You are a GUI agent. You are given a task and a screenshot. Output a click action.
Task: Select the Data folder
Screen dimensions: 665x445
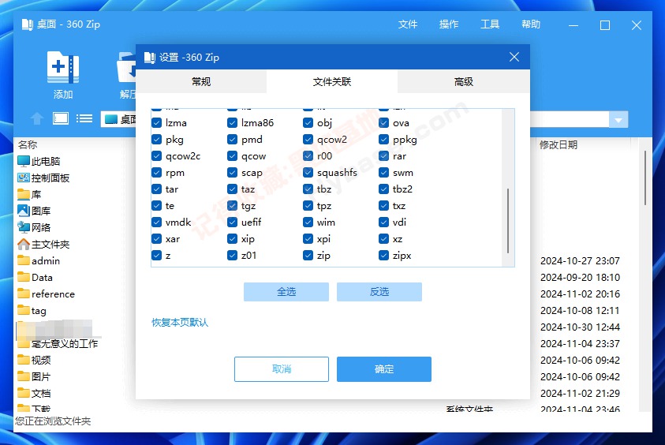[35, 278]
